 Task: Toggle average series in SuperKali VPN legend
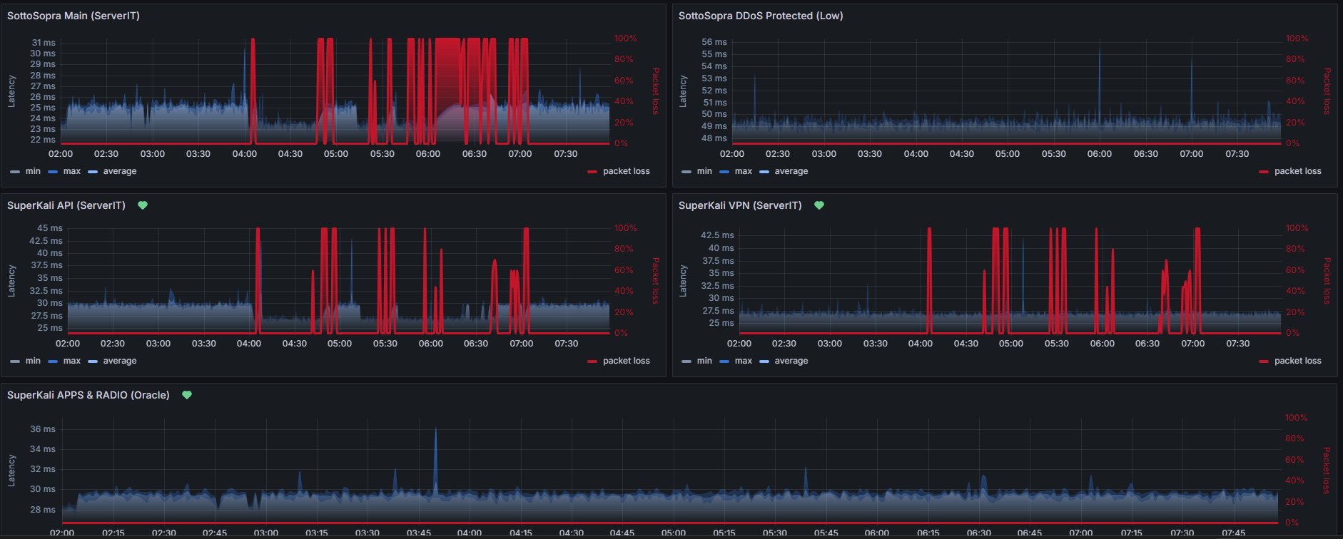(791, 361)
